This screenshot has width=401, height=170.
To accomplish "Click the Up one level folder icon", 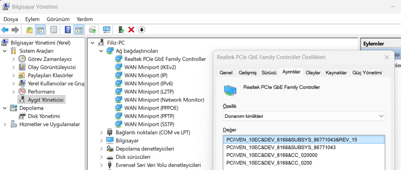I will [x=29, y=30].
